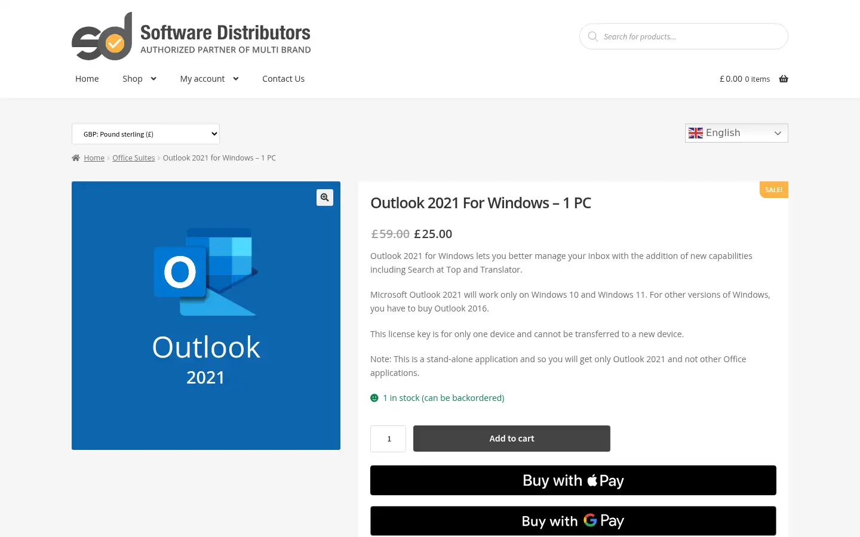
Task: Click the quantity input field
Action: click(388, 439)
